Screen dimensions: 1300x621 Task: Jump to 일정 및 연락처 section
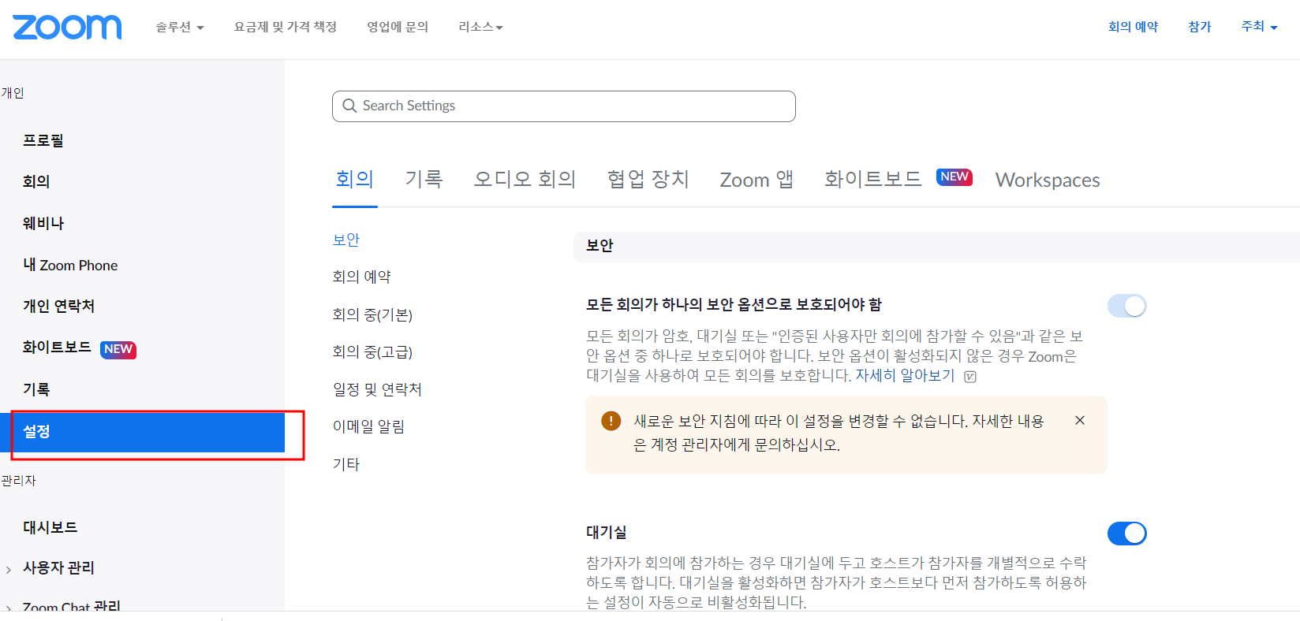[377, 389]
